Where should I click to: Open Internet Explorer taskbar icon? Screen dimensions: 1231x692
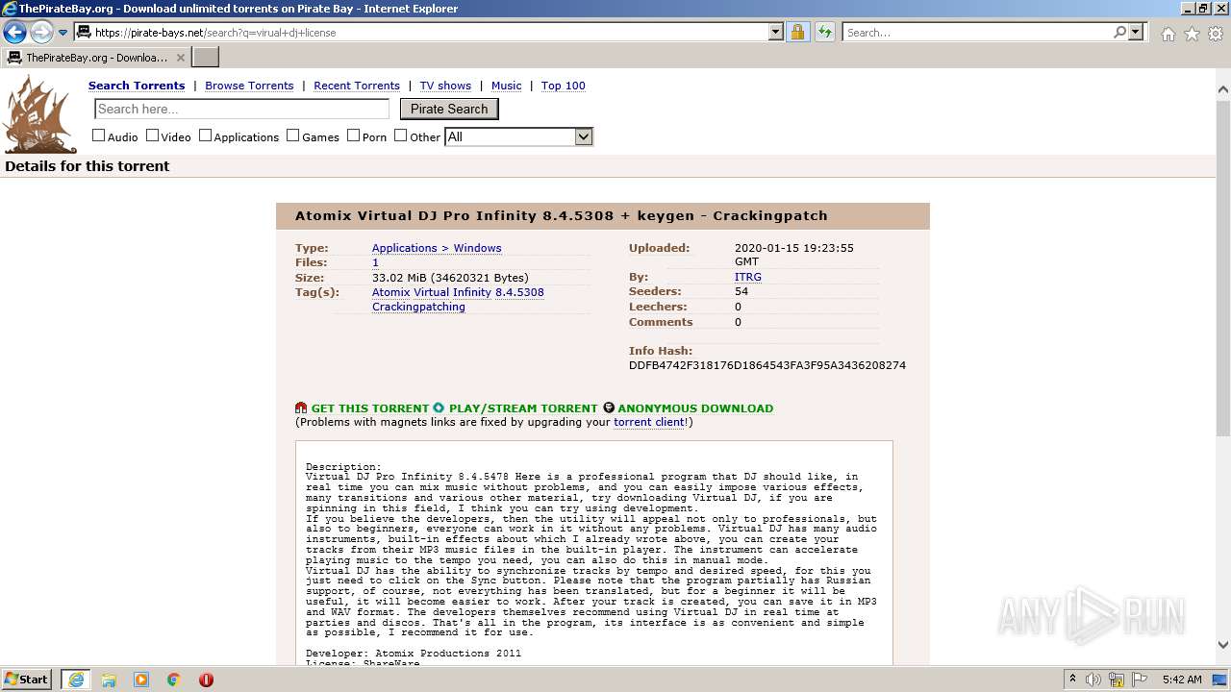point(76,680)
